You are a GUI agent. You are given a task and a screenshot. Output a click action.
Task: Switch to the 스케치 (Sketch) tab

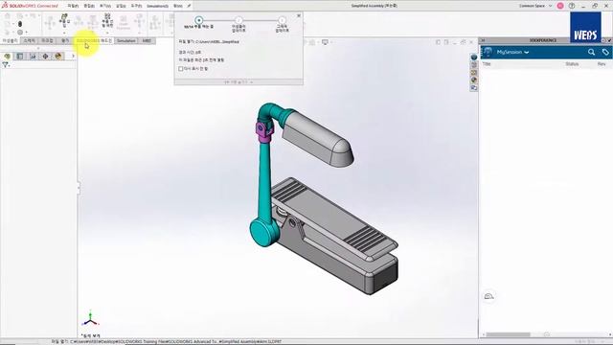coord(30,40)
